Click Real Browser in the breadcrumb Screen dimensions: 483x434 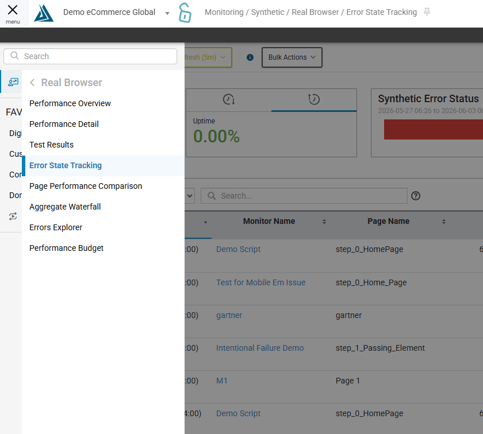315,12
